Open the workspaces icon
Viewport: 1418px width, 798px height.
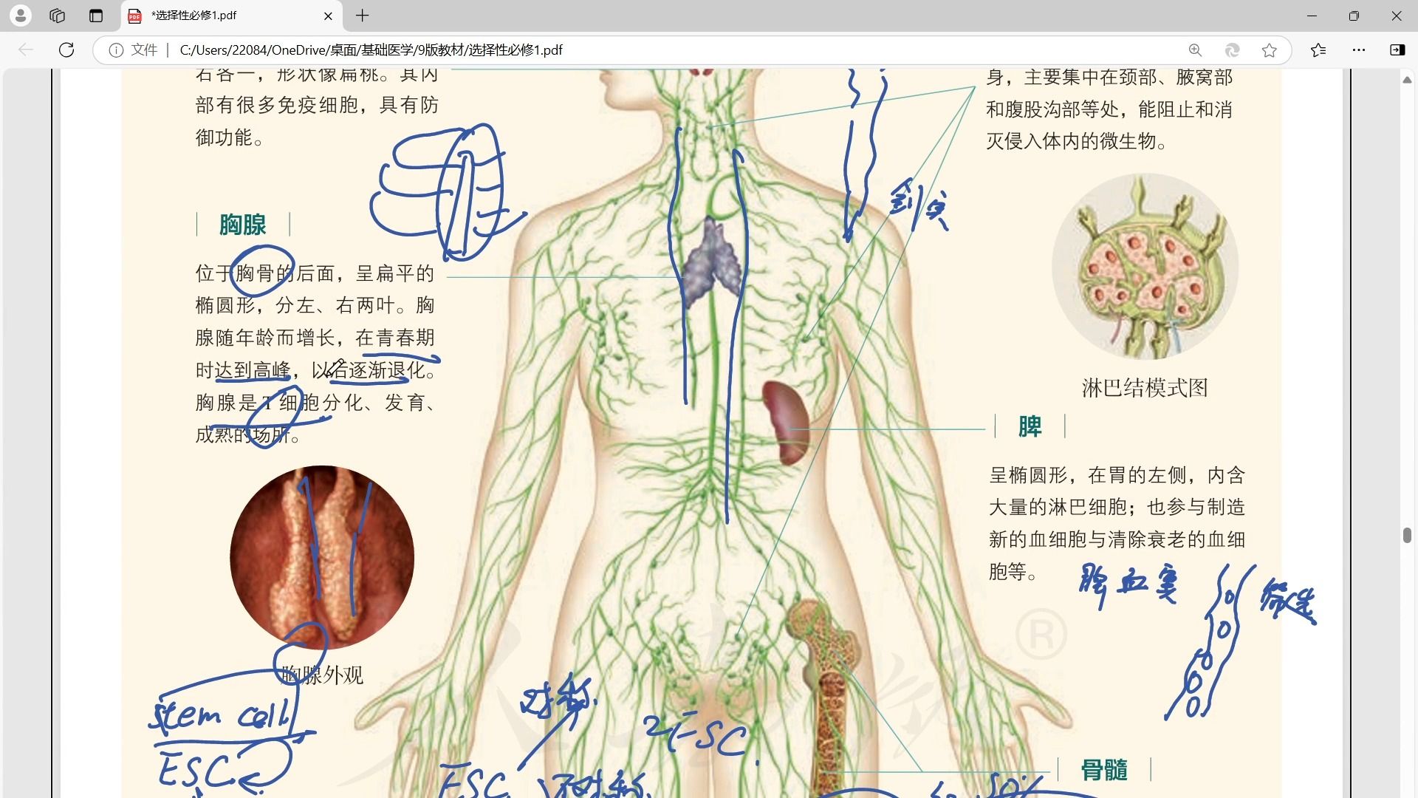coord(58,16)
